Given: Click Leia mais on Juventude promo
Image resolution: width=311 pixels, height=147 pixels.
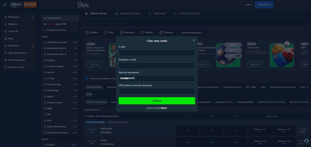Looking at the screenshot, I should pos(94,64).
